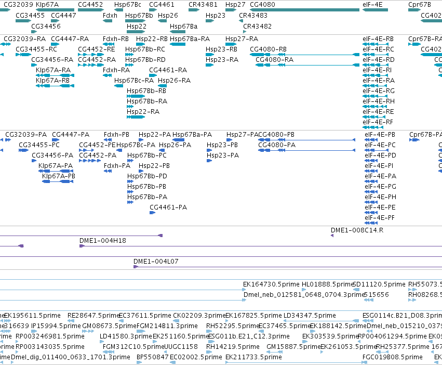Click BAC clone label DME1-008C14.R
The image size is (442, 365).
[357, 230]
